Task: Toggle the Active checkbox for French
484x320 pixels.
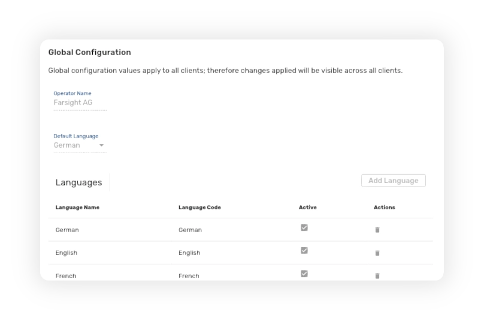Action: coord(304,273)
